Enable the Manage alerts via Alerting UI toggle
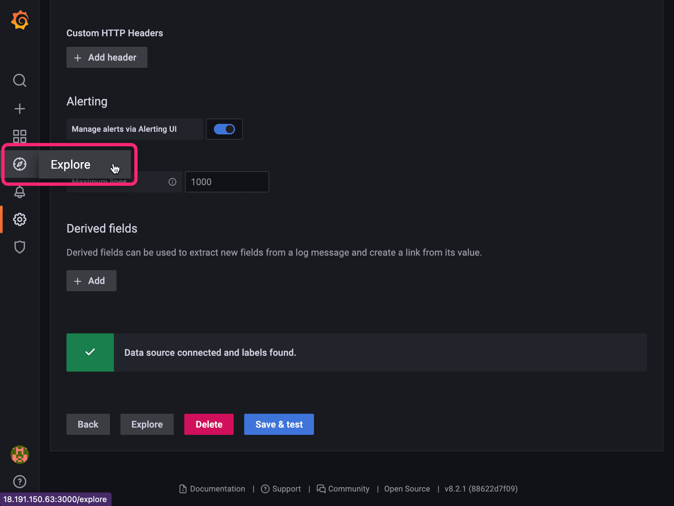This screenshot has height=506, width=674. 224,128
